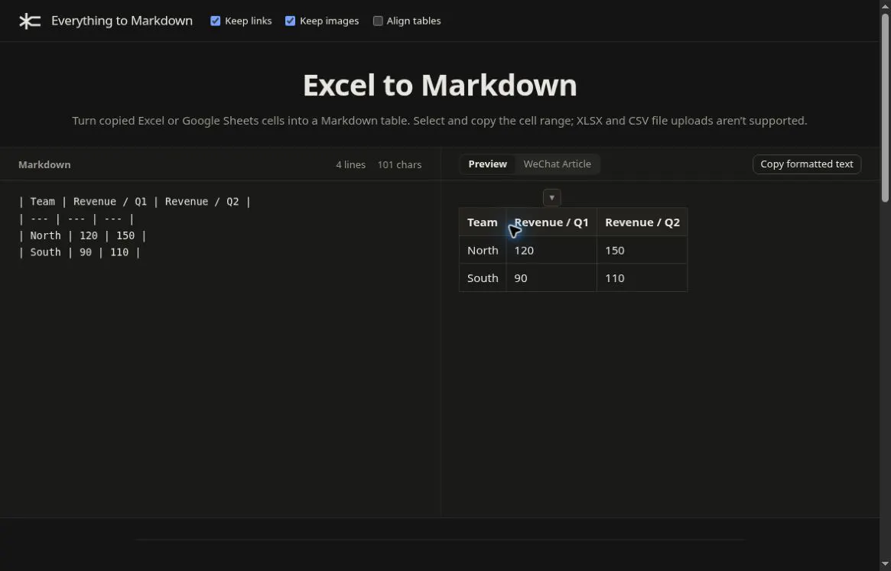Uncheck the Keep images checkbox
891x571 pixels.
(x=291, y=21)
